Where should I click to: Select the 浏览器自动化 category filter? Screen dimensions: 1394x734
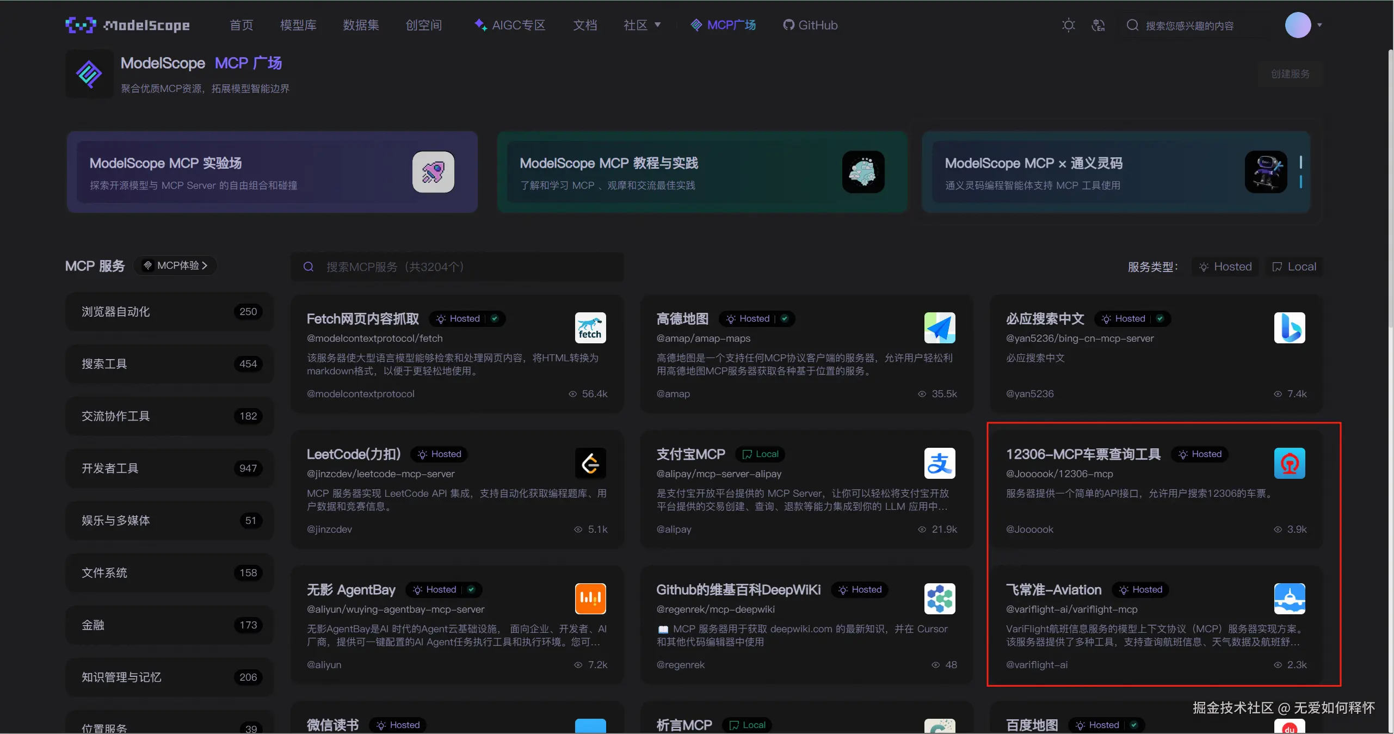click(169, 312)
